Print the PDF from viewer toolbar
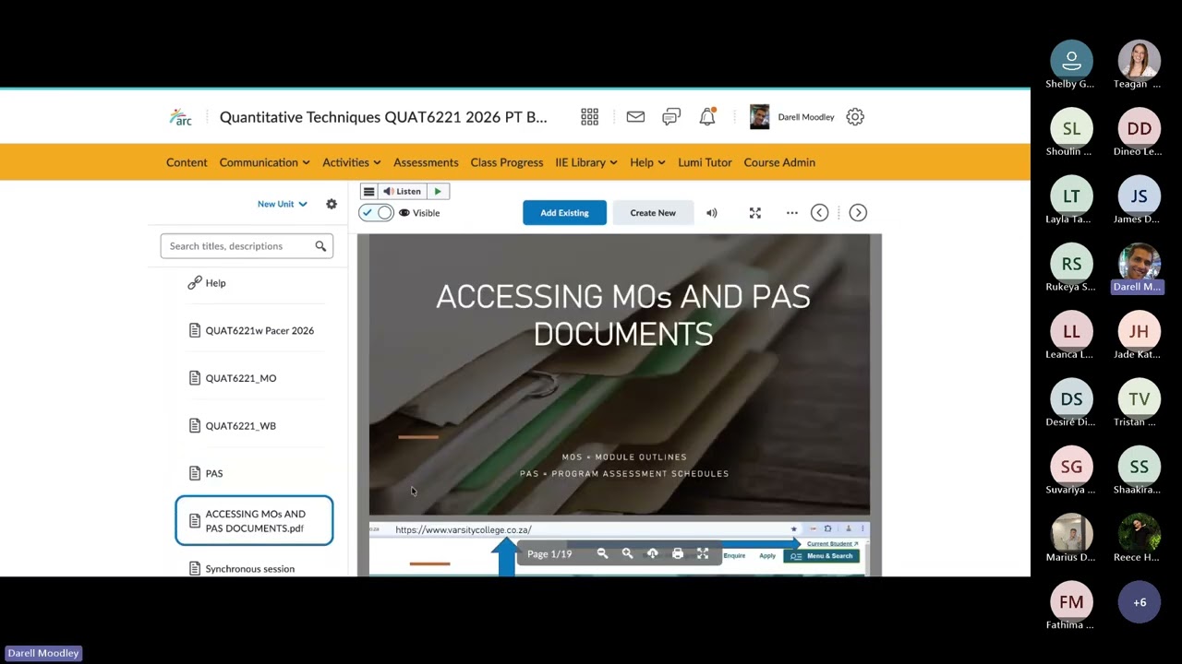 point(678,553)
